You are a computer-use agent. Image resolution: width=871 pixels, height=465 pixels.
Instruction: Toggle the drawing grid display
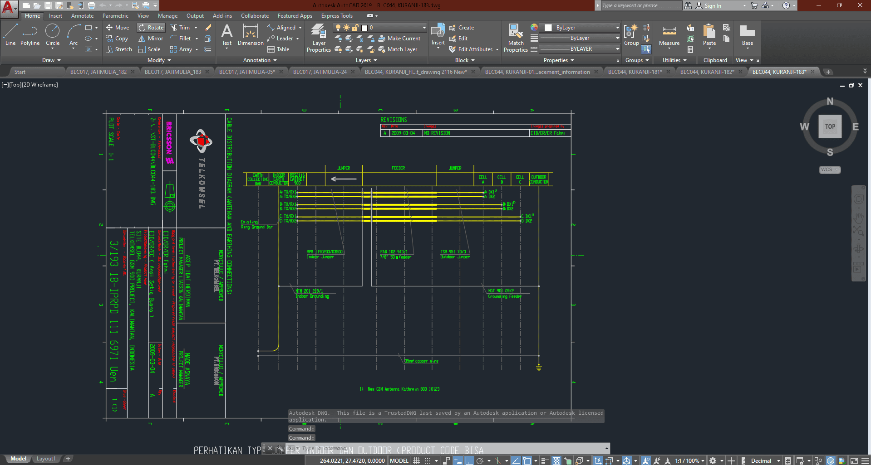416,460
